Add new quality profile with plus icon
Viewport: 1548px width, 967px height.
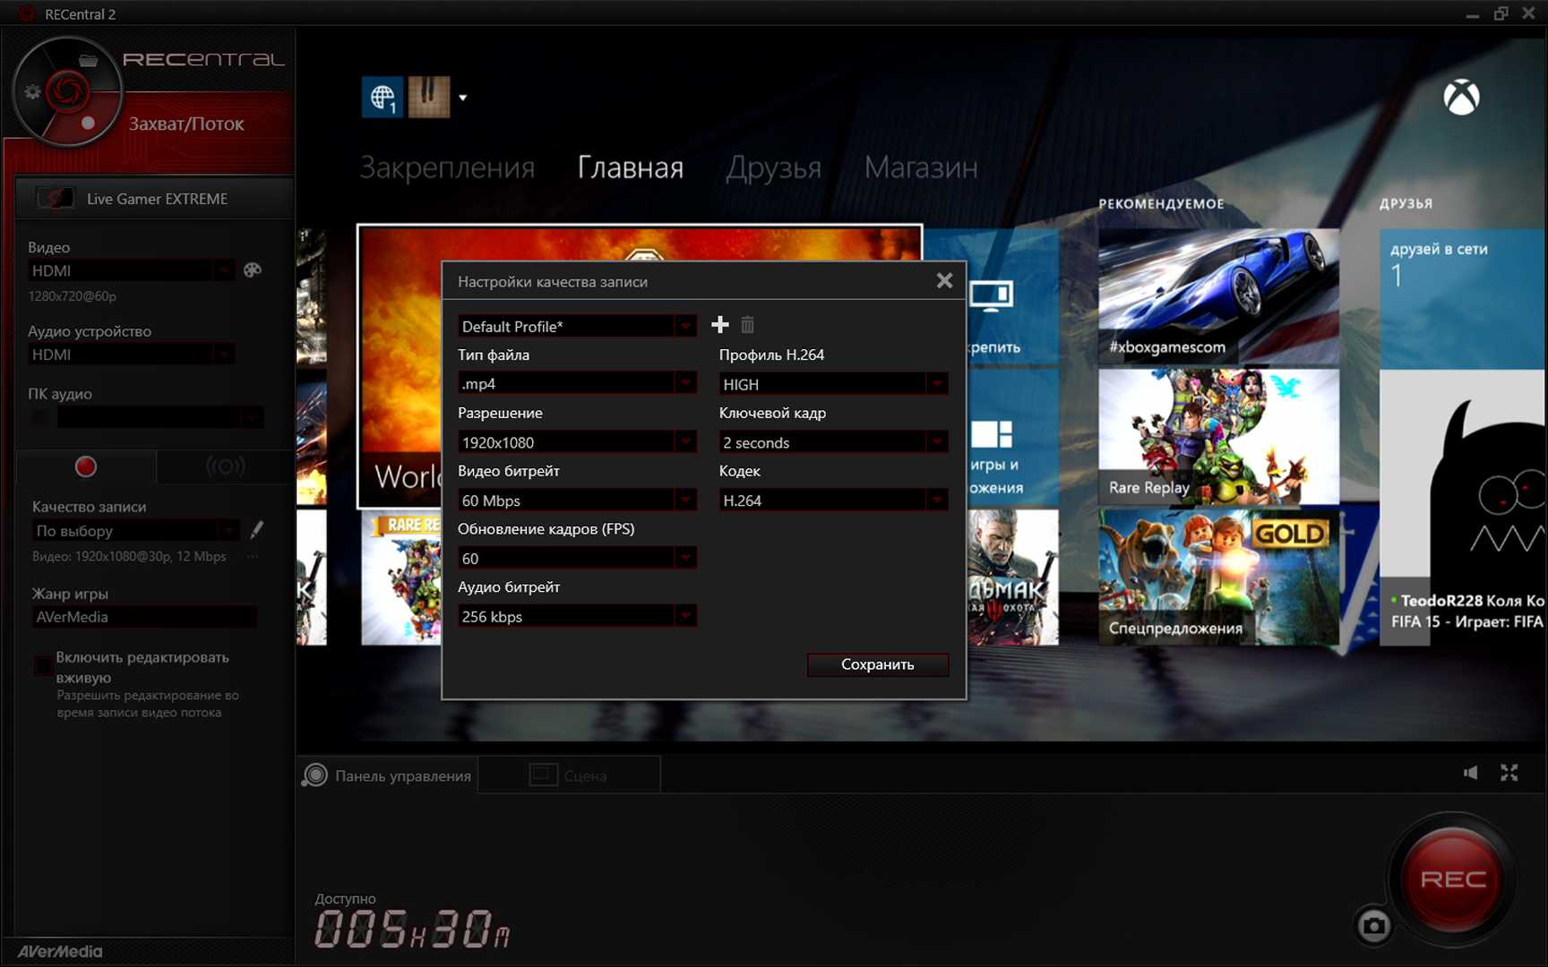tap(719, 325)
